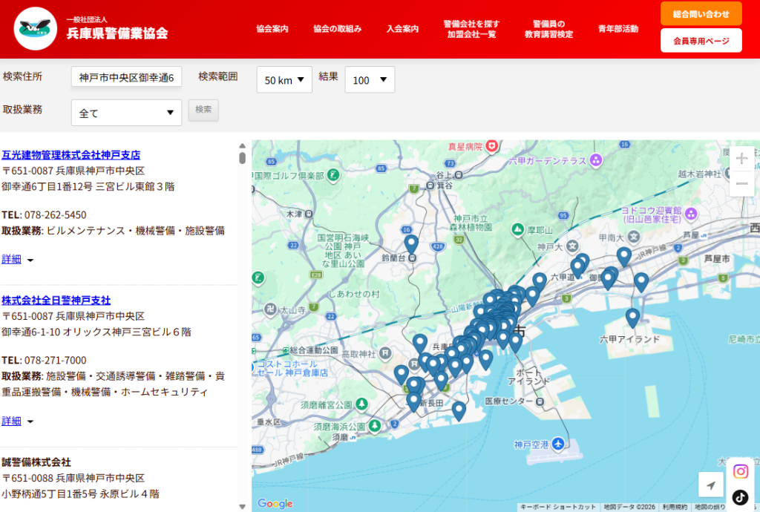Open the results count dropdown showing 100
760x512 pixels.
click(x=370, y=80)
